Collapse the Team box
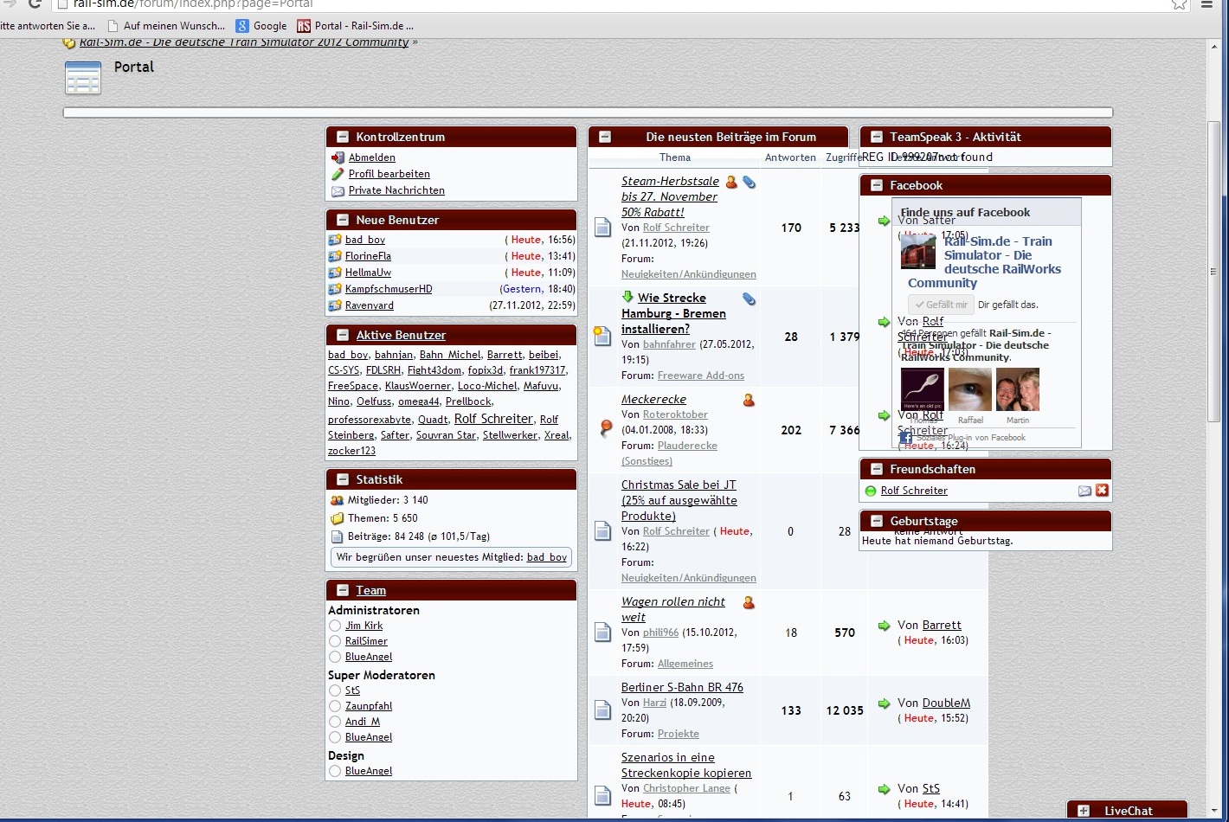This screenshot has width=1229, height=822. [x=343, y=590]
